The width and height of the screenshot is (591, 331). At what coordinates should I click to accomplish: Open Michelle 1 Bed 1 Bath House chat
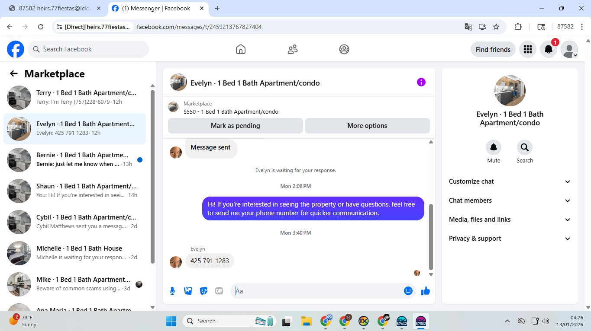pyautogui.click(x=74, y=253)
